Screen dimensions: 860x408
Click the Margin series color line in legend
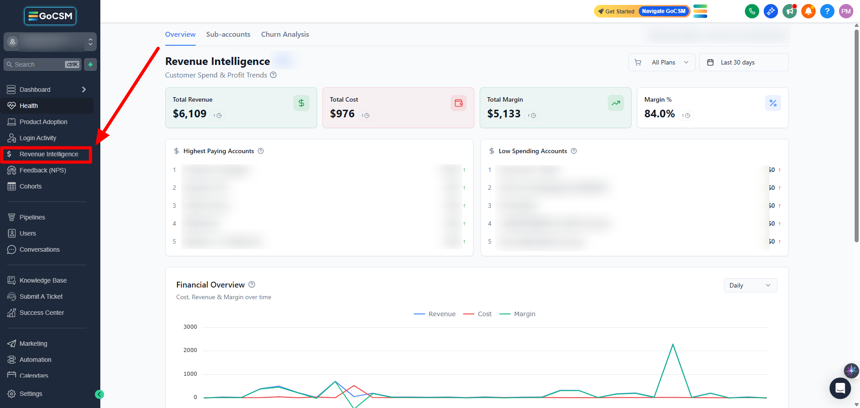[505, 314]
